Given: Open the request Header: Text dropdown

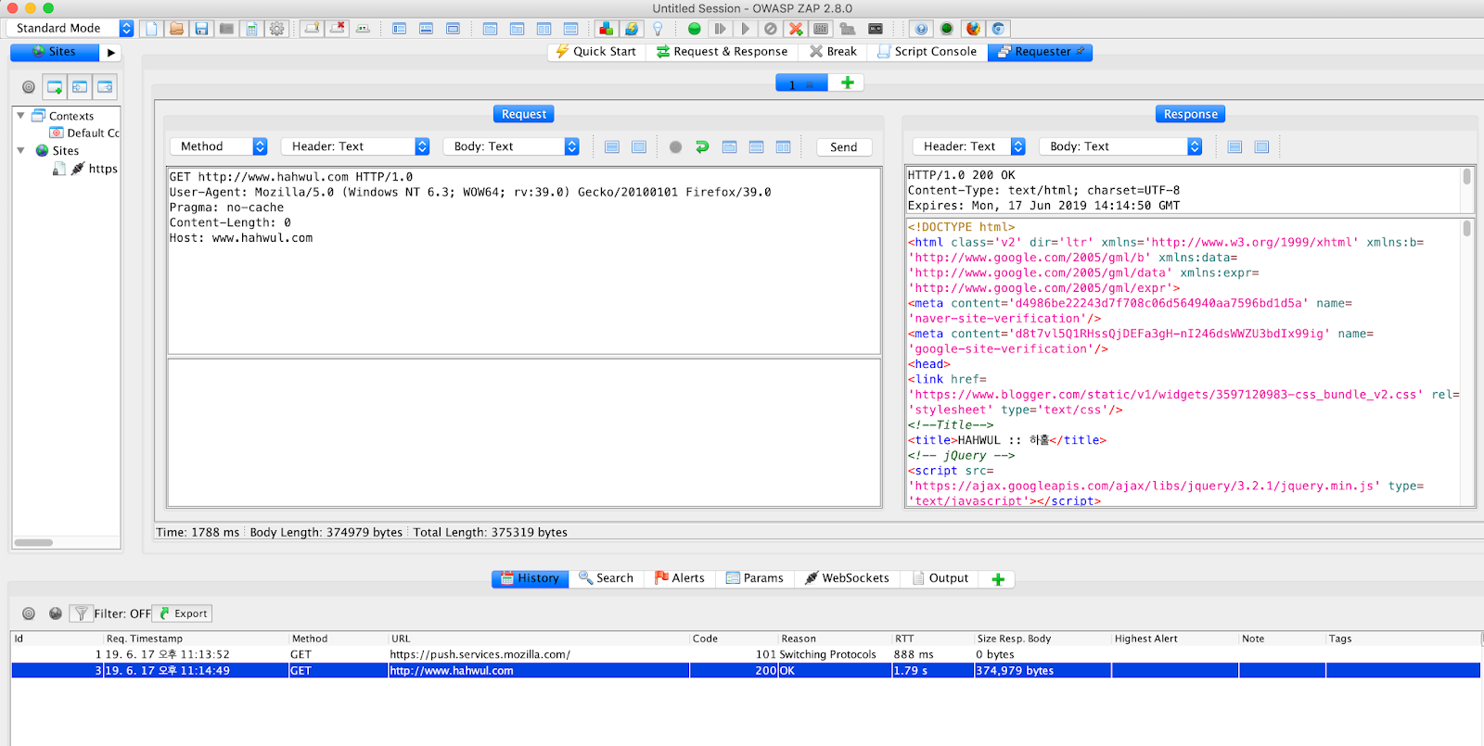Looking at the screenshot, I should [355, 146].
